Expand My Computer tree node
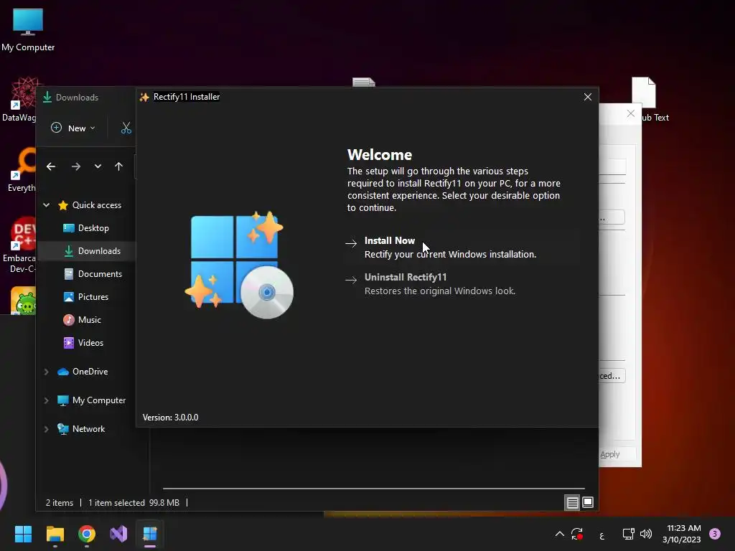 click(47, 400)
